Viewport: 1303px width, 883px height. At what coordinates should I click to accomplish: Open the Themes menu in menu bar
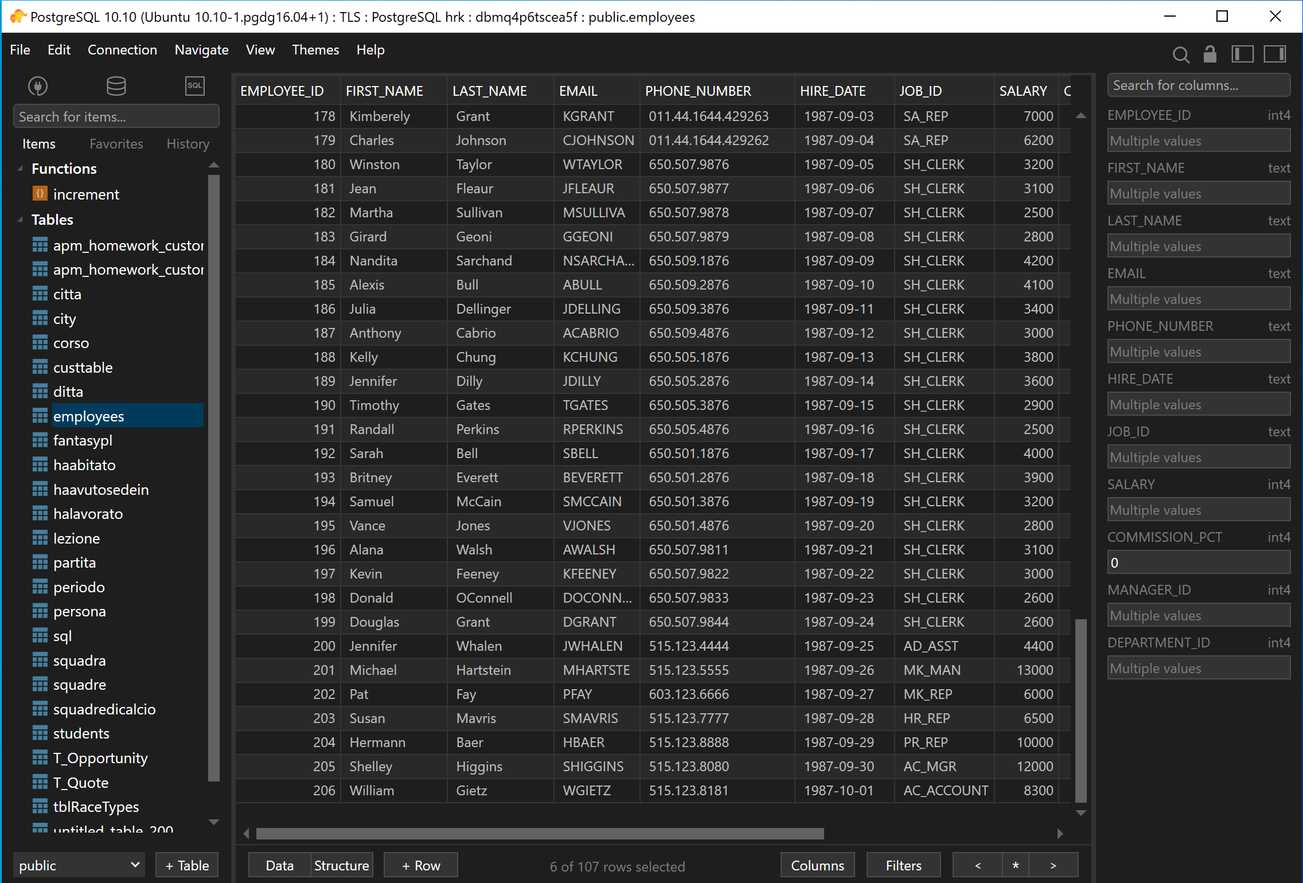[x=314, y=49]
